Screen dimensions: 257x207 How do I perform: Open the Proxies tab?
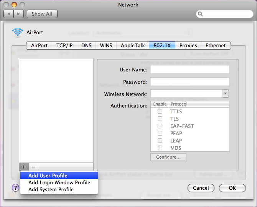click(x=188, y=45)
